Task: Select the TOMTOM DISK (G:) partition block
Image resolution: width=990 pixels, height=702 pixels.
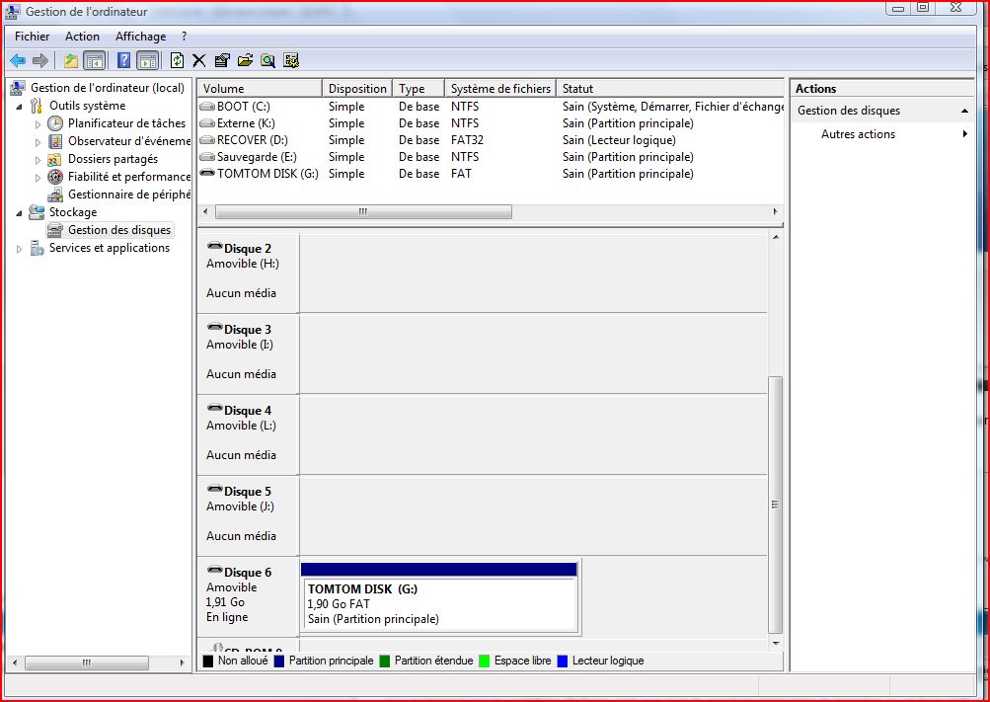Action: [x=439, y=597]
